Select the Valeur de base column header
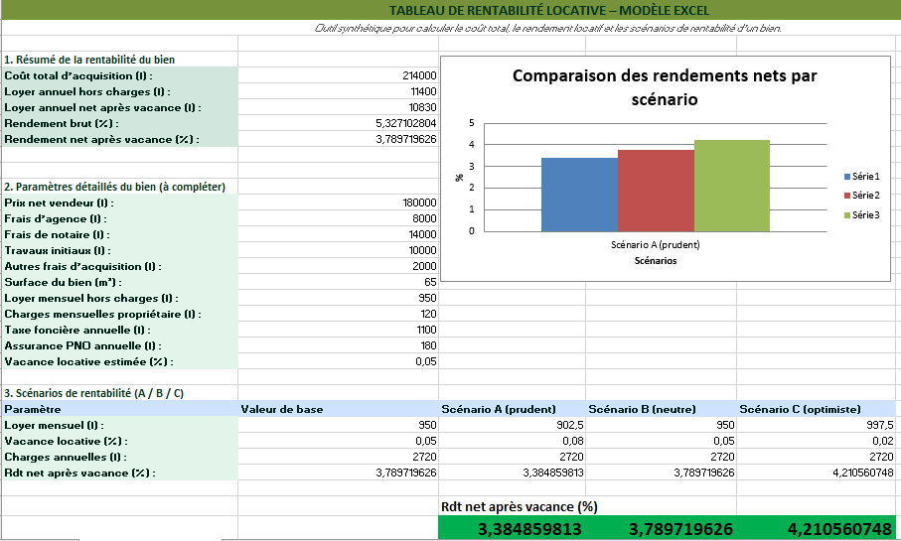The height and width of the screenshot is (541, 901). click(281, 409)
